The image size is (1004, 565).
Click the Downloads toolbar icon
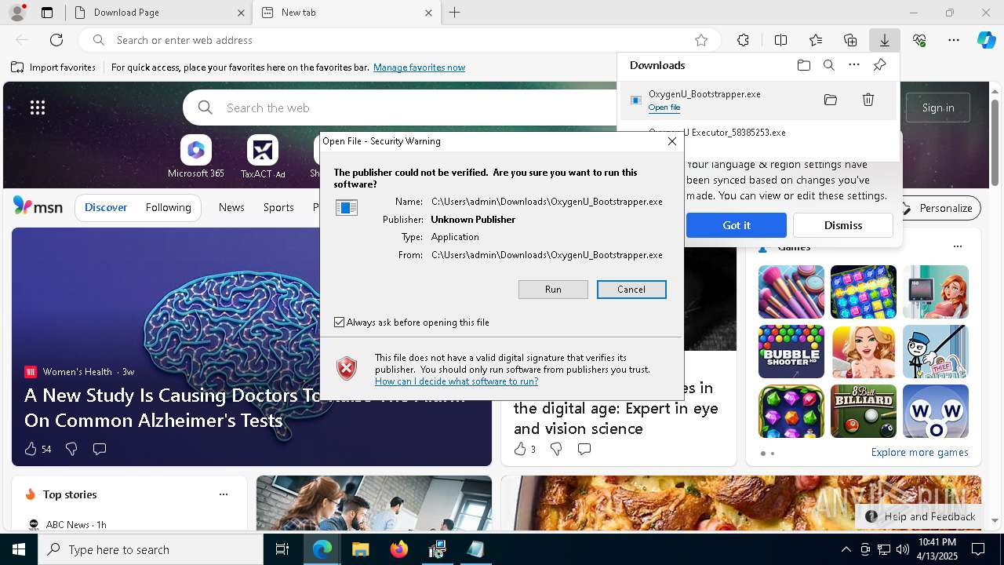click(x=884, y=40)
